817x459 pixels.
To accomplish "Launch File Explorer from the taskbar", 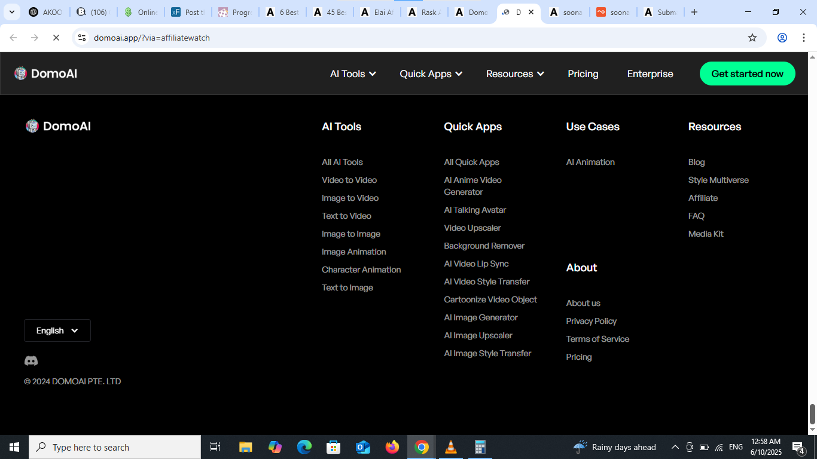I will [246, 447].
